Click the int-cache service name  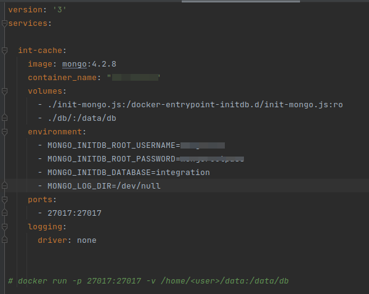point(40,51)
